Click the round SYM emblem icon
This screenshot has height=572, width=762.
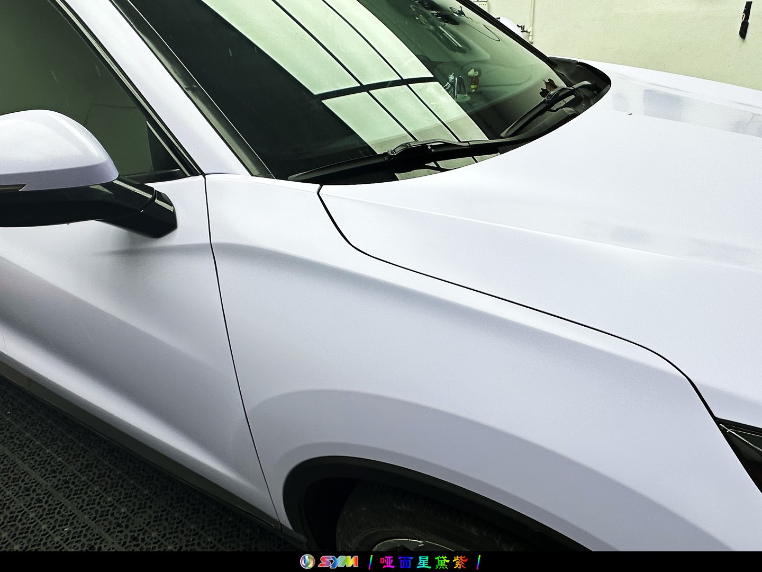click(x=307, y=561)
